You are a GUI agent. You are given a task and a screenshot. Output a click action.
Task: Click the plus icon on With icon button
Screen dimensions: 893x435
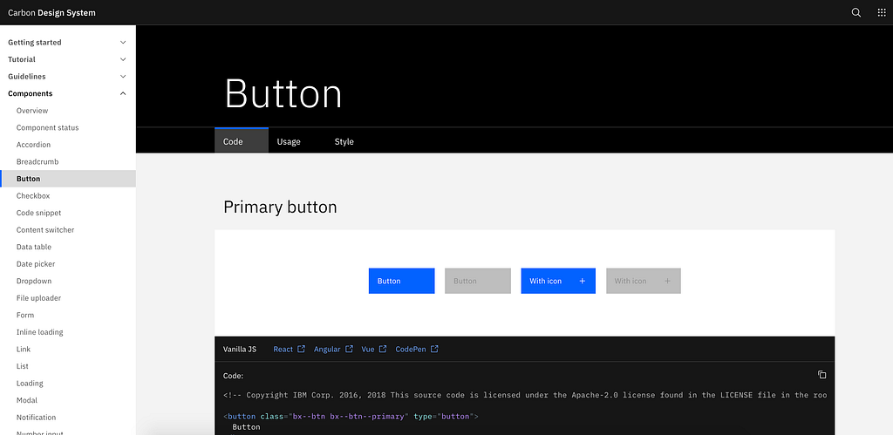582,281
